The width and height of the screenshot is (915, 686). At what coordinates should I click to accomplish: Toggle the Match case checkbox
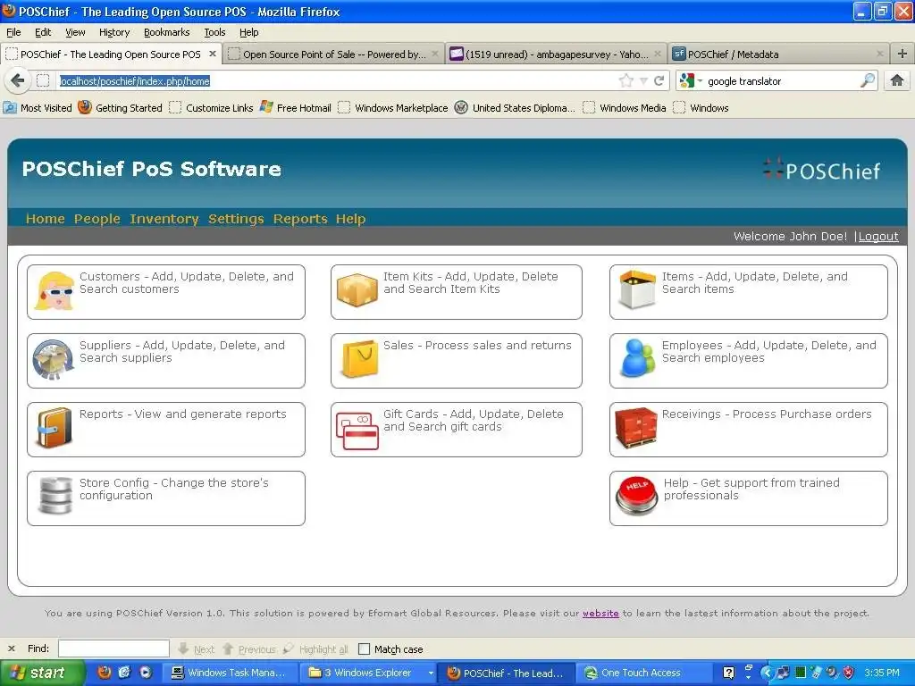point(365,648)
